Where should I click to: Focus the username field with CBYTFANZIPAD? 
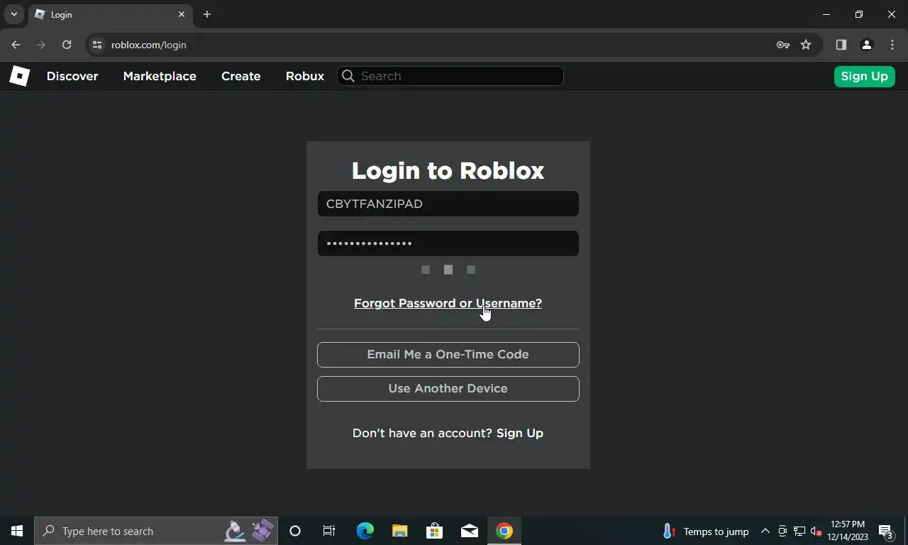click(448, 204)
